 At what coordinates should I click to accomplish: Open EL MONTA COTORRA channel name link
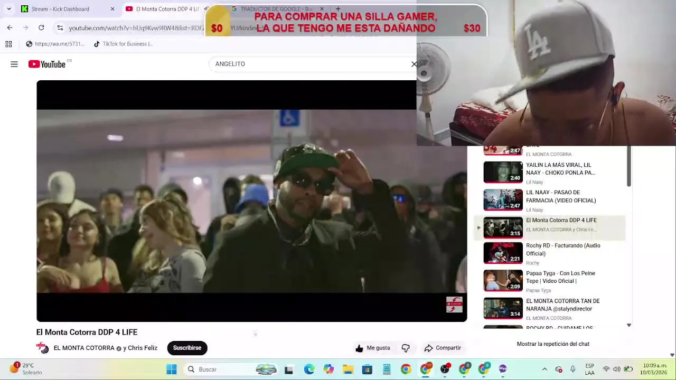pos(84,348)
